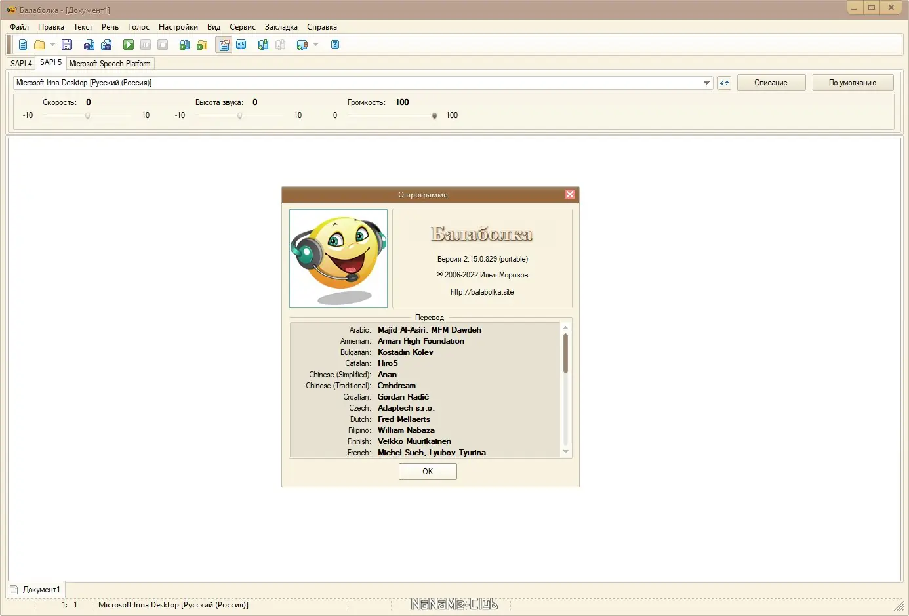Open the Голос menu
The height and width of the screenshot is (616, 909).
pyautogui.click(x=138, y=27)
